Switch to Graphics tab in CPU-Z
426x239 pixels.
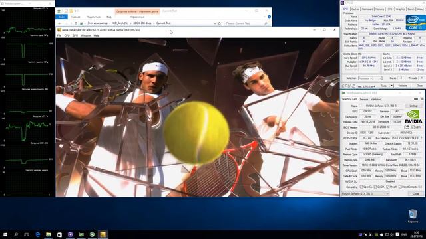point(401,9)
